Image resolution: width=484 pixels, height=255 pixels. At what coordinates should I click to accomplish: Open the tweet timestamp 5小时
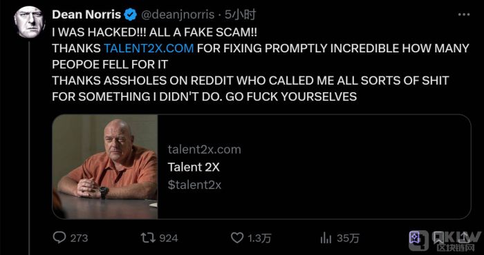240,14
